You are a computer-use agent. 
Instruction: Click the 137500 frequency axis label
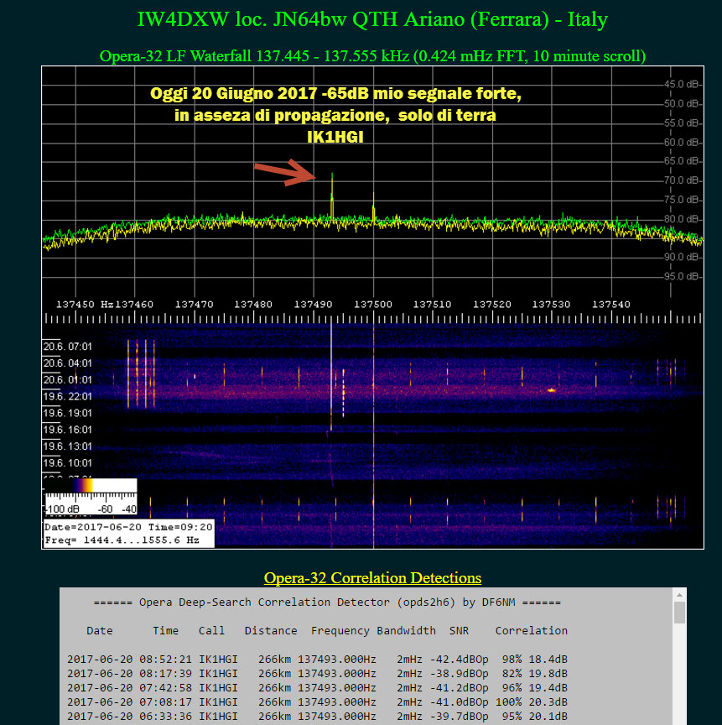tap(373, 305)
